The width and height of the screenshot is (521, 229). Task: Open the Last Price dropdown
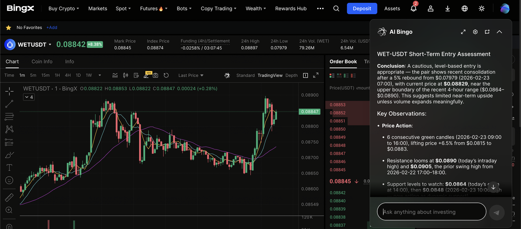pos(190,75)
